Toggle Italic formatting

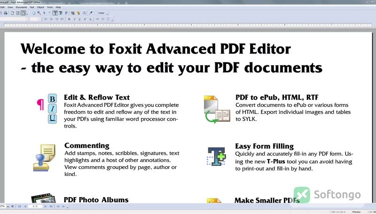[74, 19]
